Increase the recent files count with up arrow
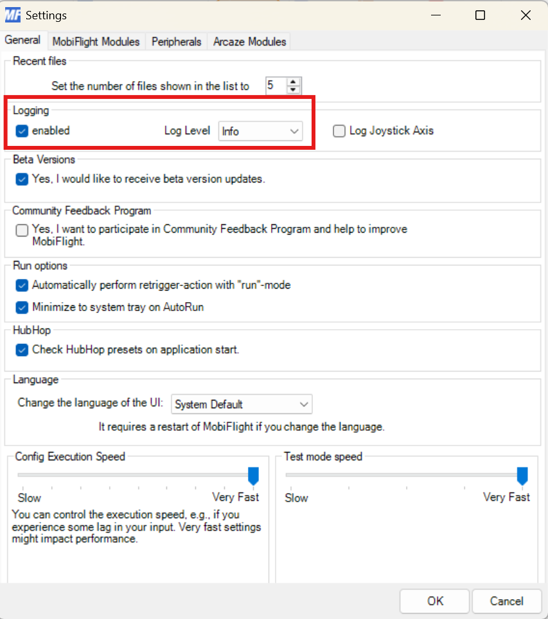 [x=293, y=82]
